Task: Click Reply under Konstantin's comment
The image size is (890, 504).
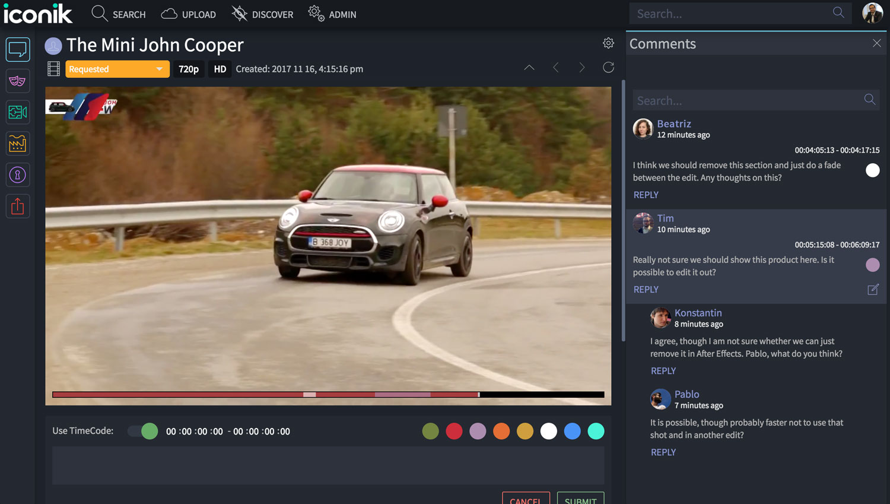Action: [663, 371]
